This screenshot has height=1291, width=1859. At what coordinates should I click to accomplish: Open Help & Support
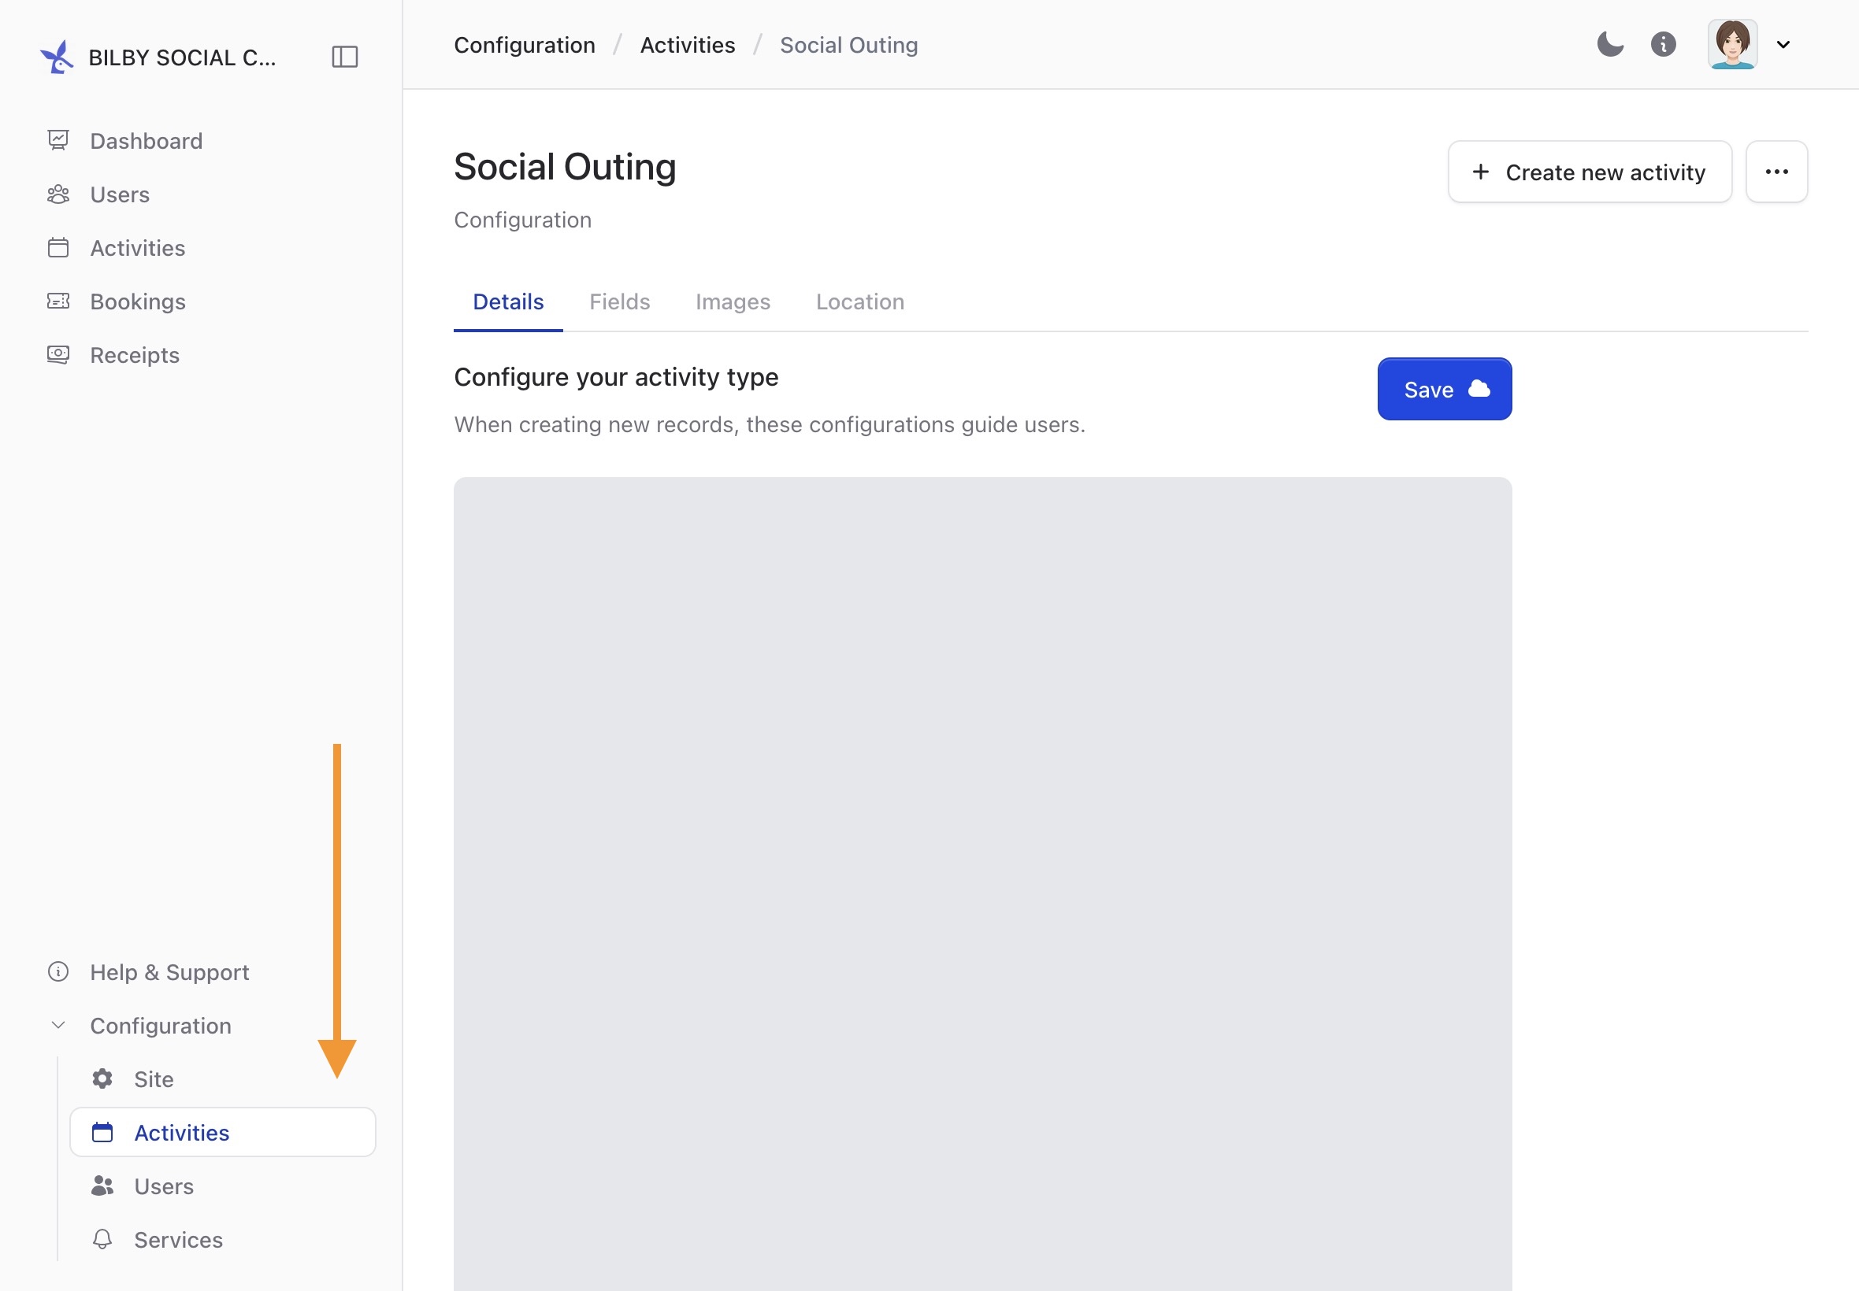(169, 971)
